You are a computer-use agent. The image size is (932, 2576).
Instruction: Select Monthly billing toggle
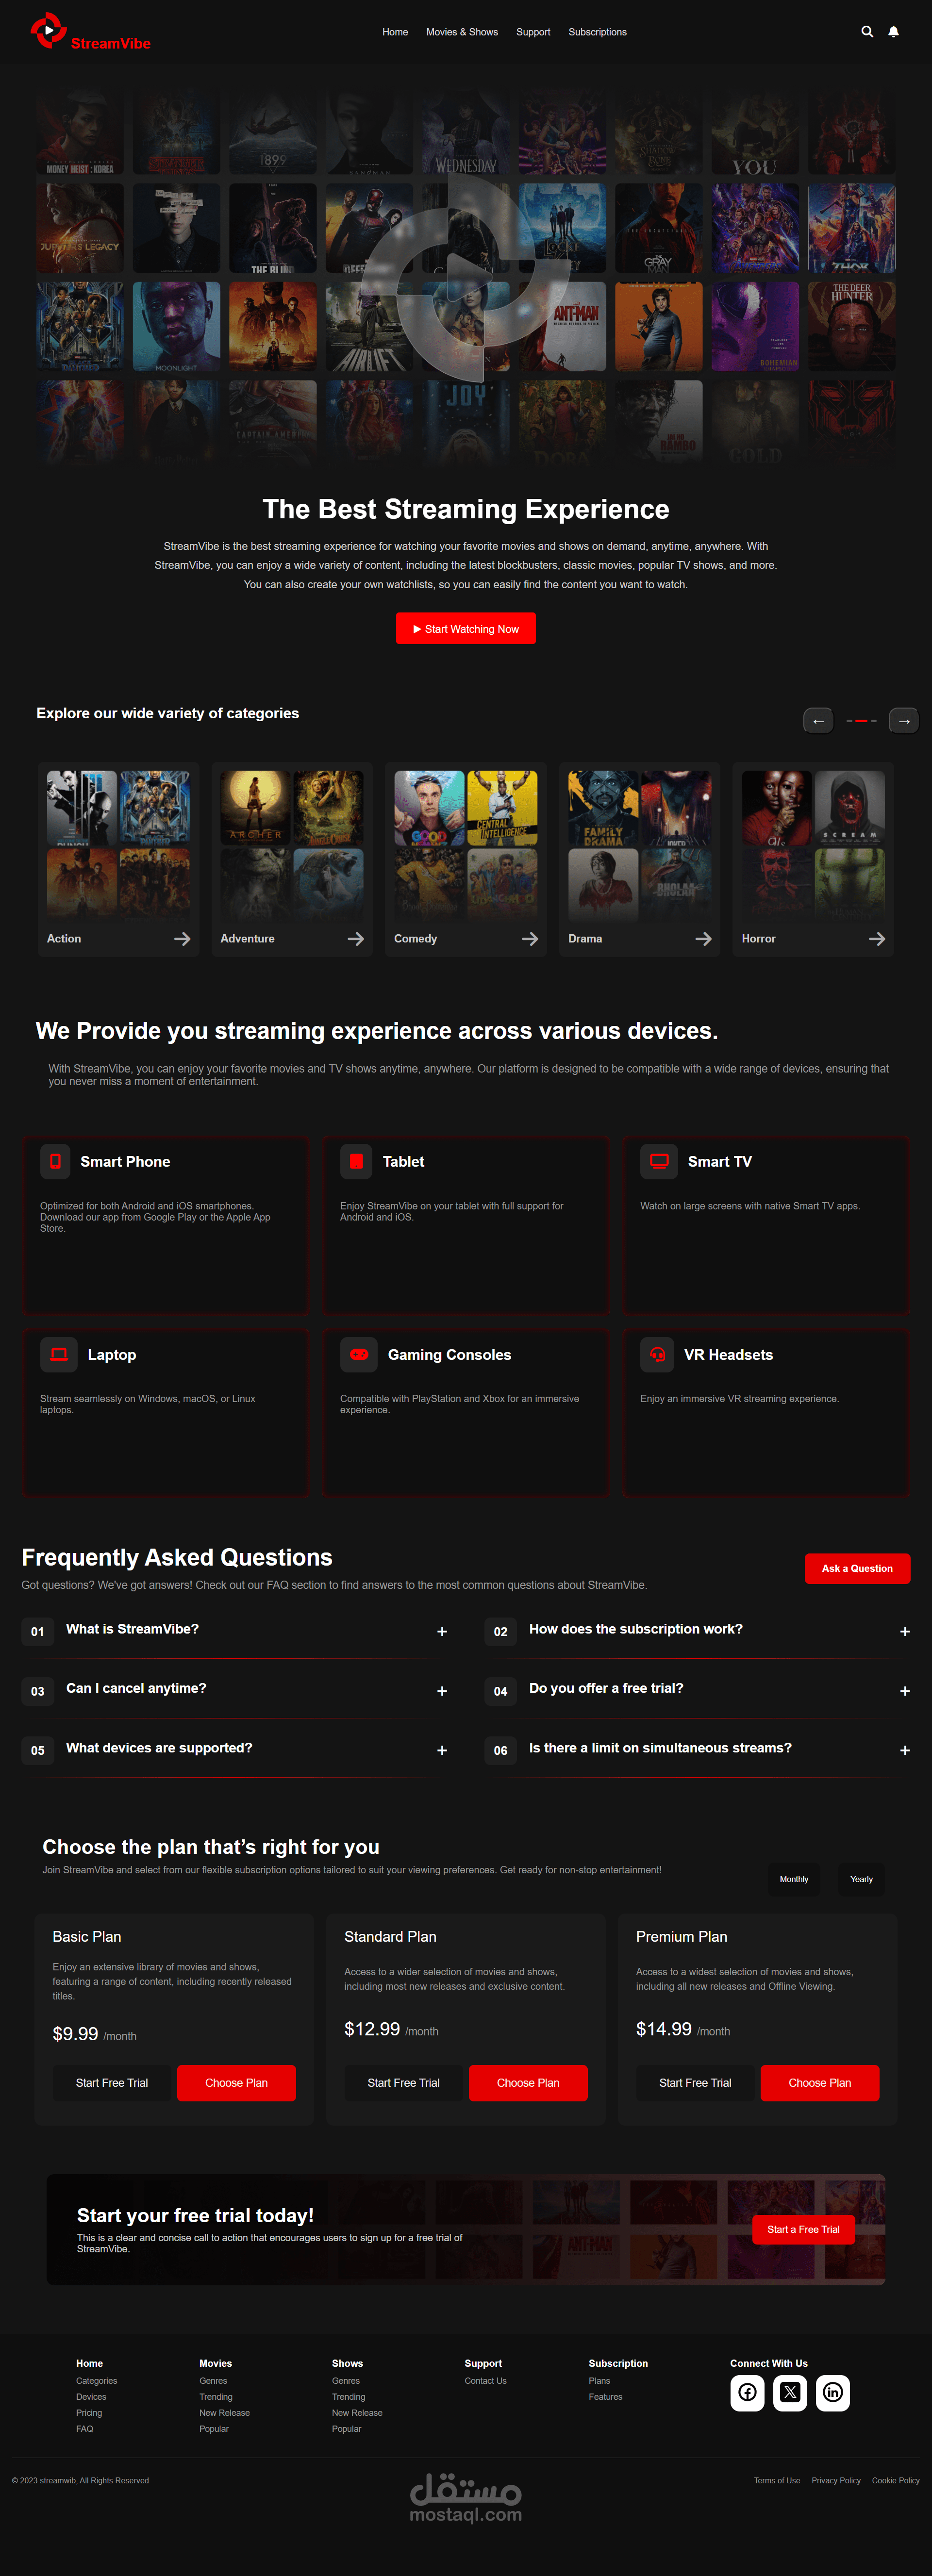(x=794, y=1879)
